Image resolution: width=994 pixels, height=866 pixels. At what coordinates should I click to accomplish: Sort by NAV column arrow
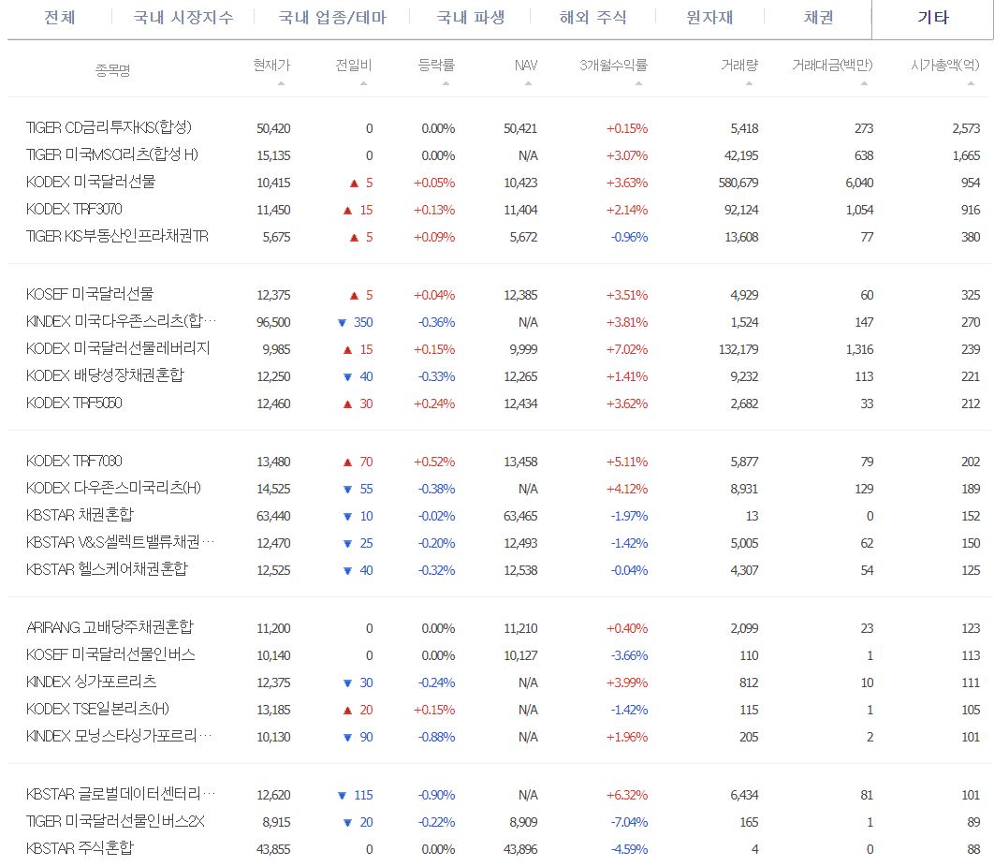(528, 83)
